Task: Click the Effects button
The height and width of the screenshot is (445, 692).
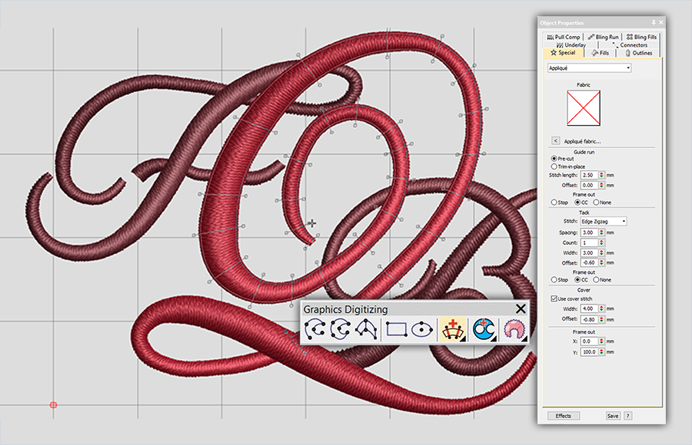Action: pyautogui.click(x=564, y=415)
